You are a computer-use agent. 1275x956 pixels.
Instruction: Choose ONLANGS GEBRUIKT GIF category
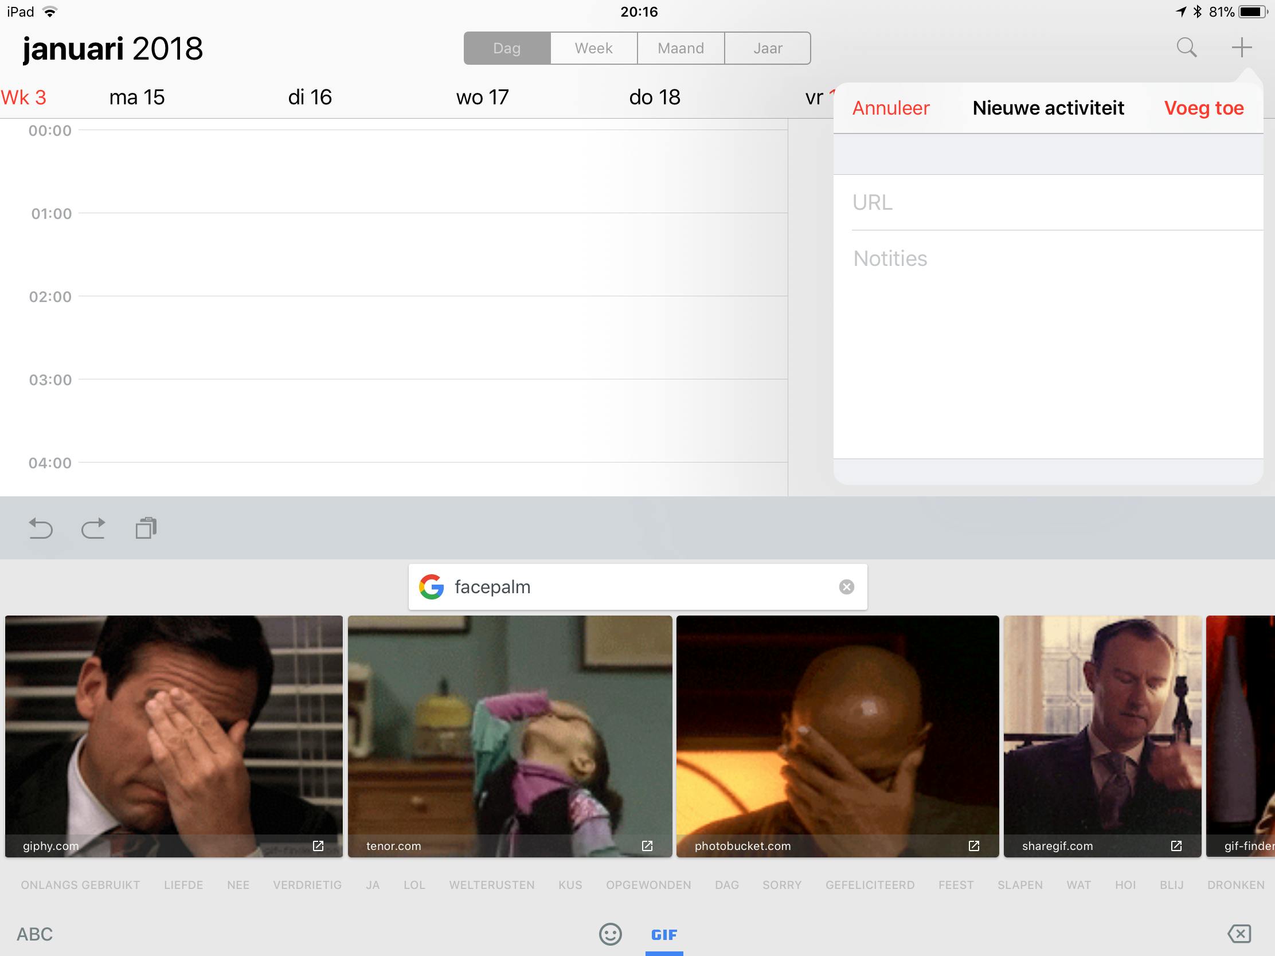pos(80,884)
